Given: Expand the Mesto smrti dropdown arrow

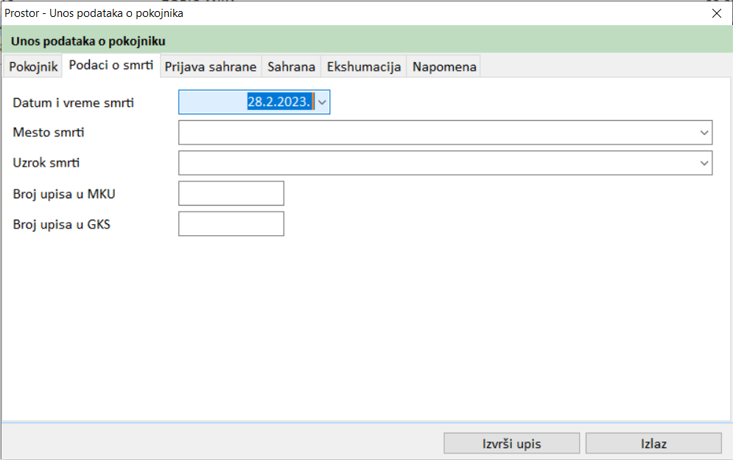Looking at the screenshot, I should [x=704, y=133].
